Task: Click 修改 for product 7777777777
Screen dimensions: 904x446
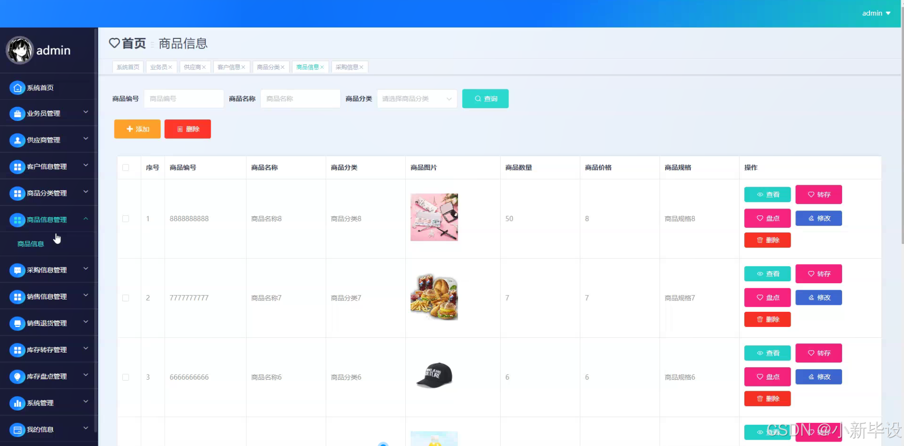Action: pyautogui.click(x=819, y=297)
